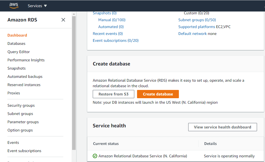Open the Services dropdown menu
The width and height of the screenshot is (265, 162).
37,6
